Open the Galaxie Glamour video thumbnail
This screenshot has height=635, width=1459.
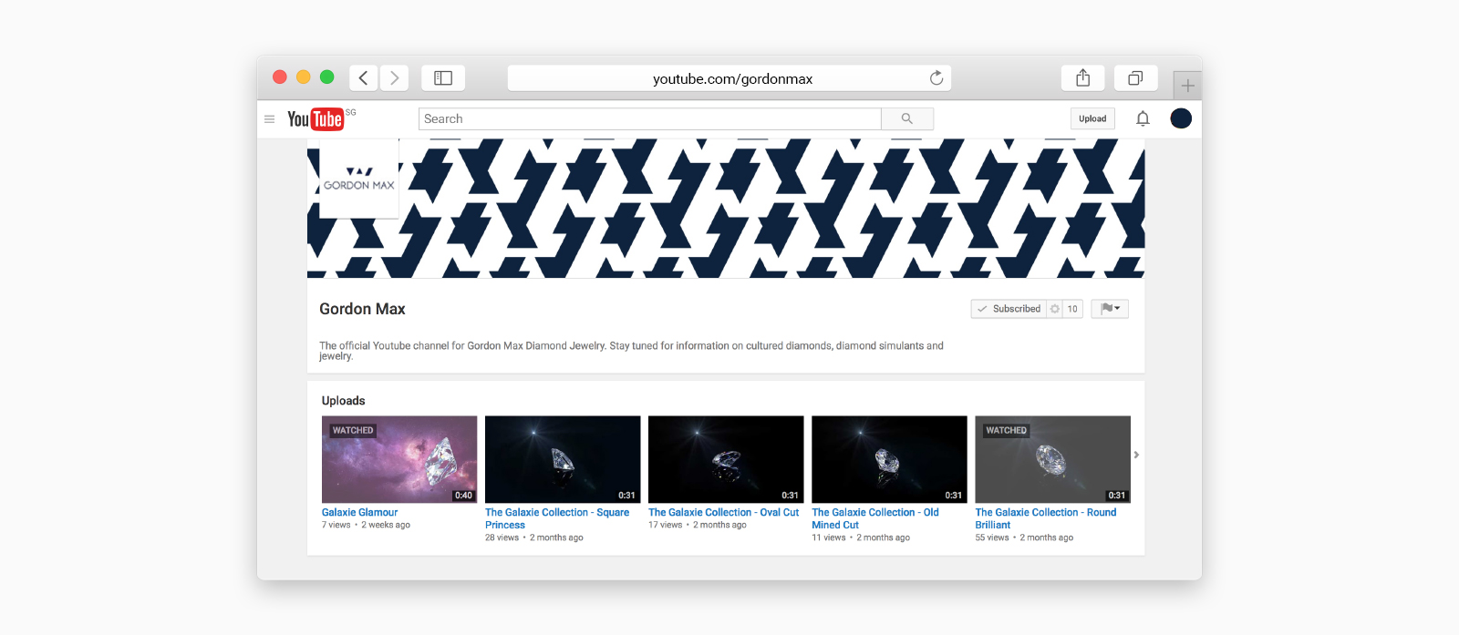pos(399,459)
